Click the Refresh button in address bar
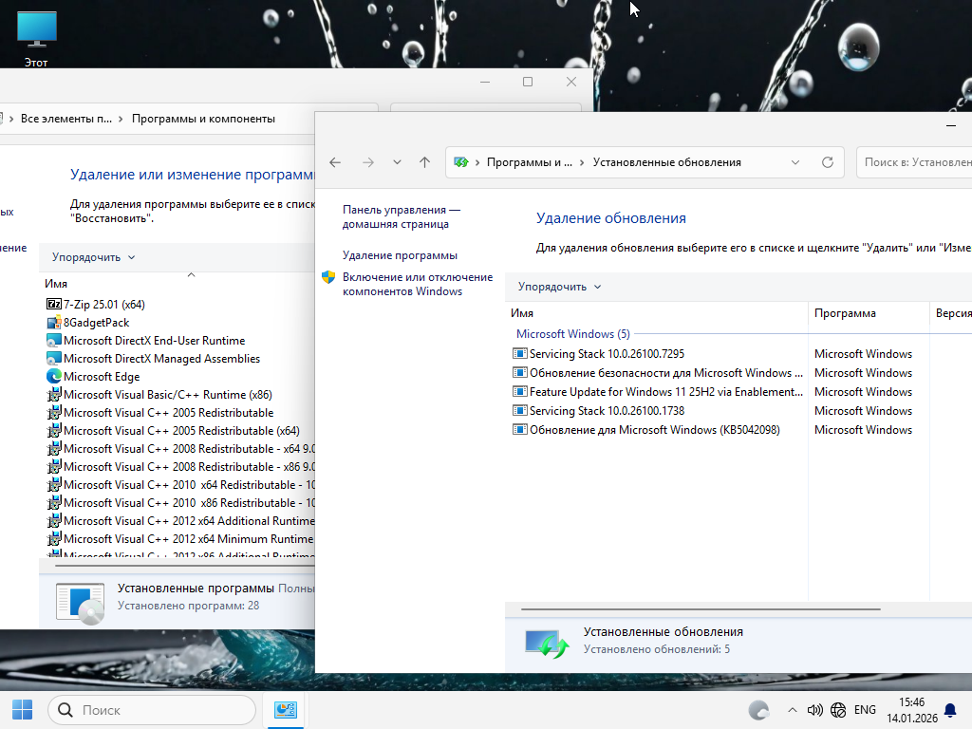 pyautogui.click(x=827, y=162)
